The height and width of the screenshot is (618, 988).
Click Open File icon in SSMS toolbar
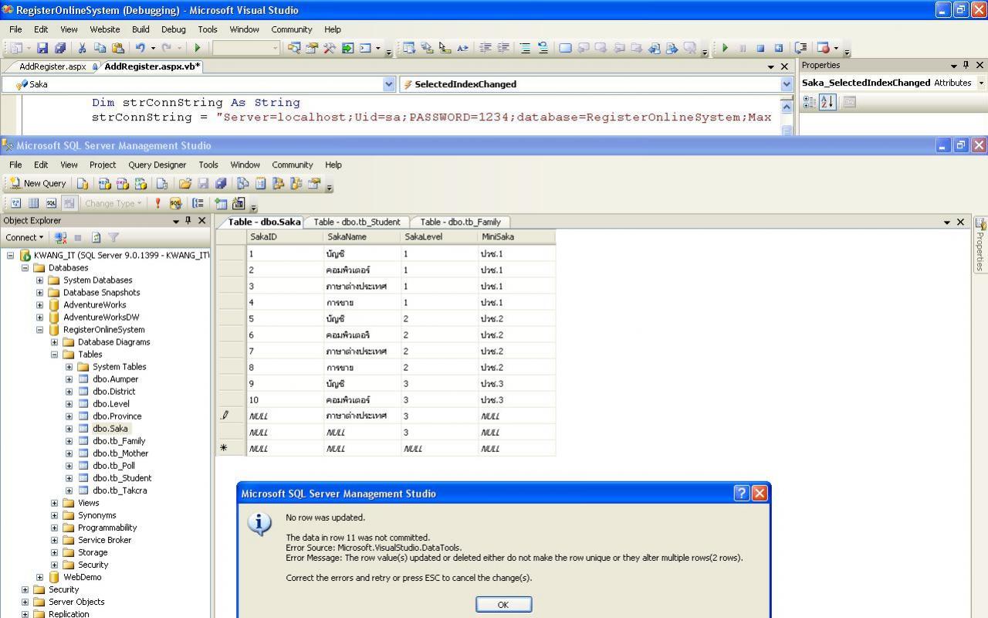185,183
